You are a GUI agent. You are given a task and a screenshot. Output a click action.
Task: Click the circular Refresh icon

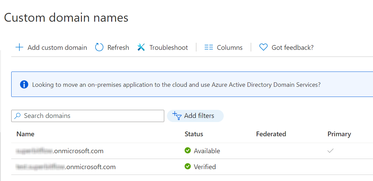click(x=99, y=47)
